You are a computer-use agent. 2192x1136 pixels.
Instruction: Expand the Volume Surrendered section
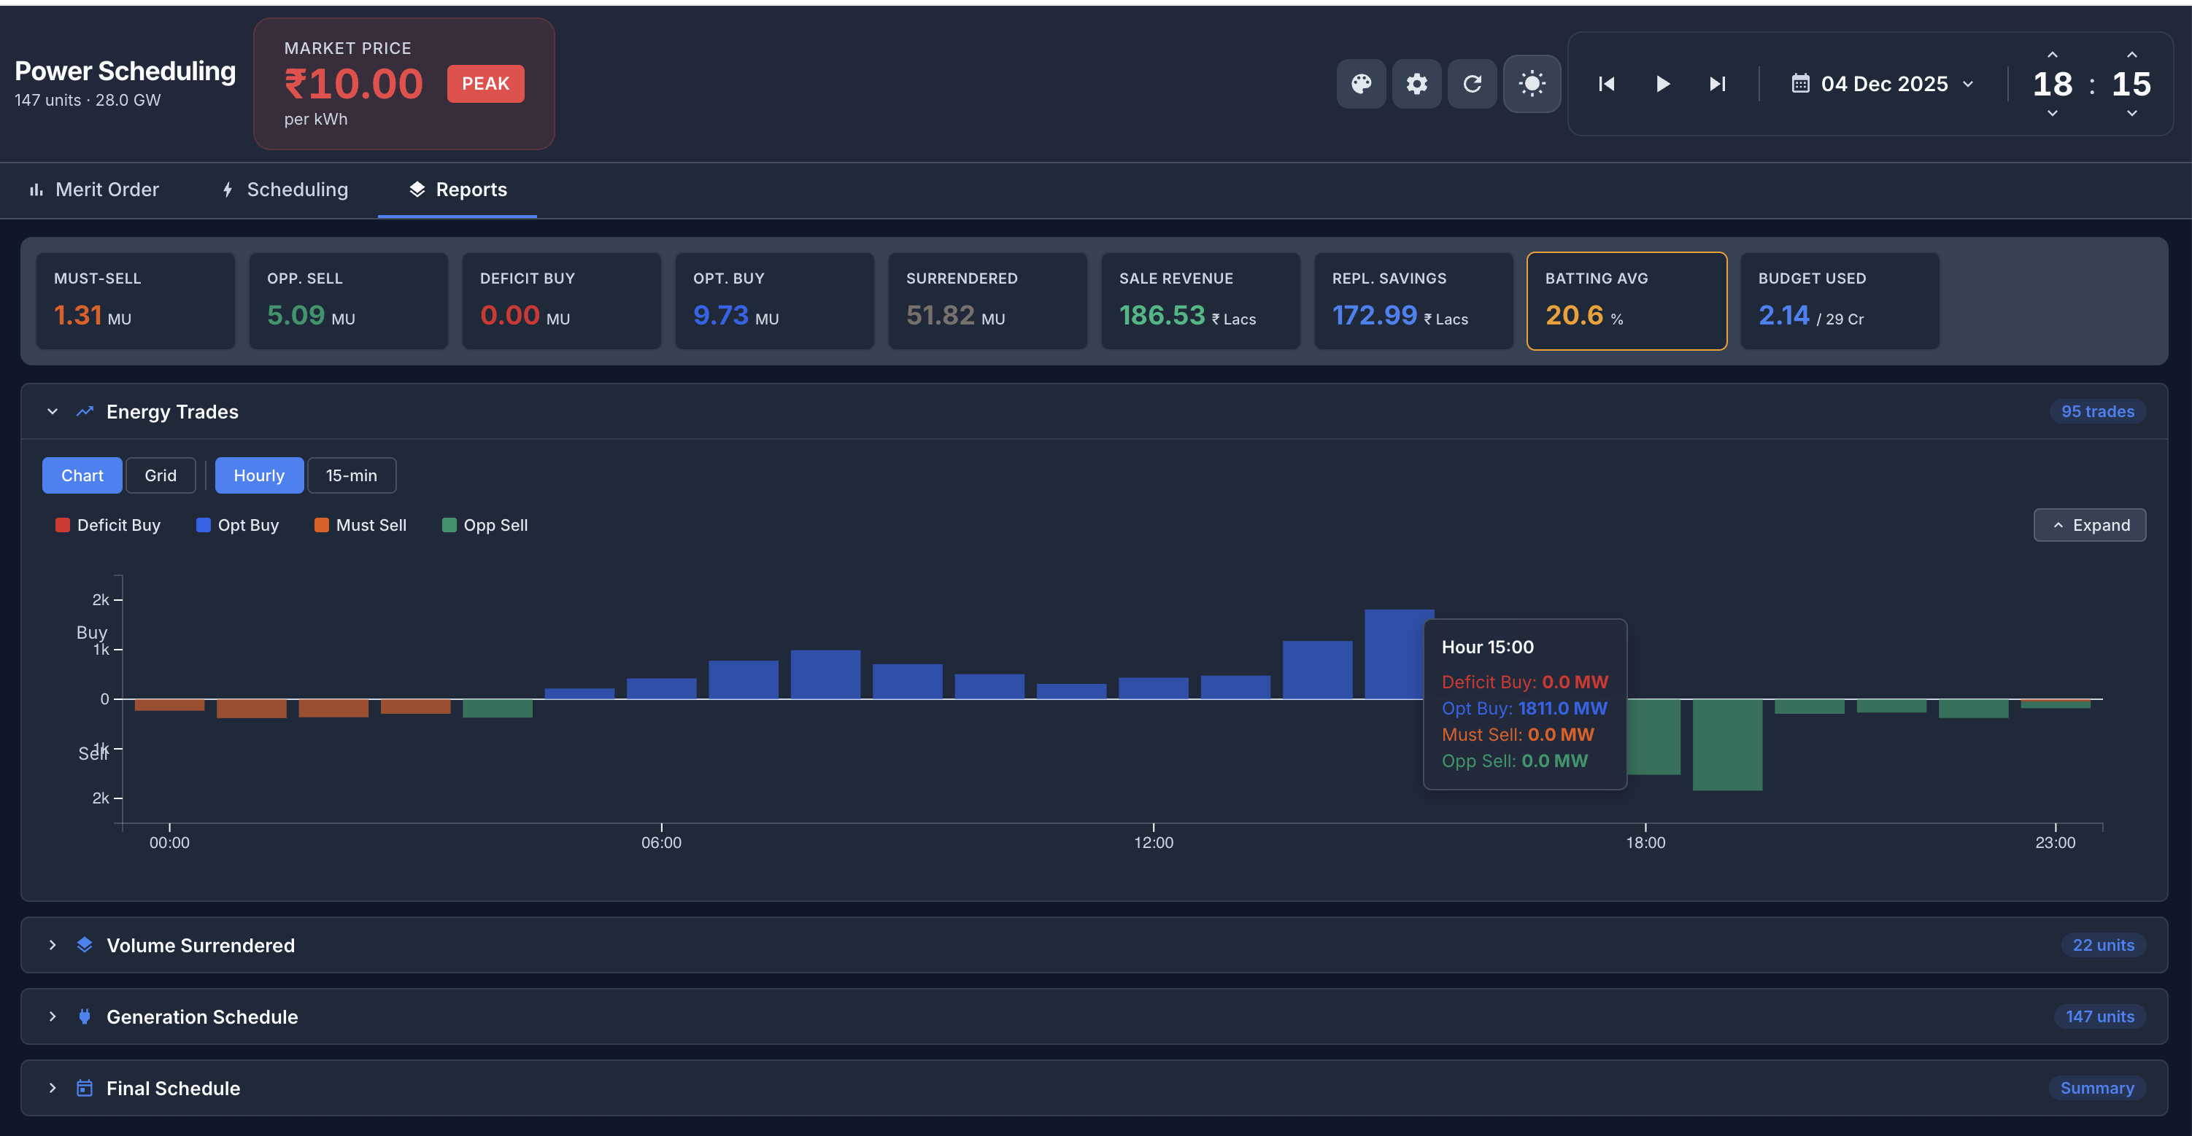pyautogui.click(x=52, y=945)
